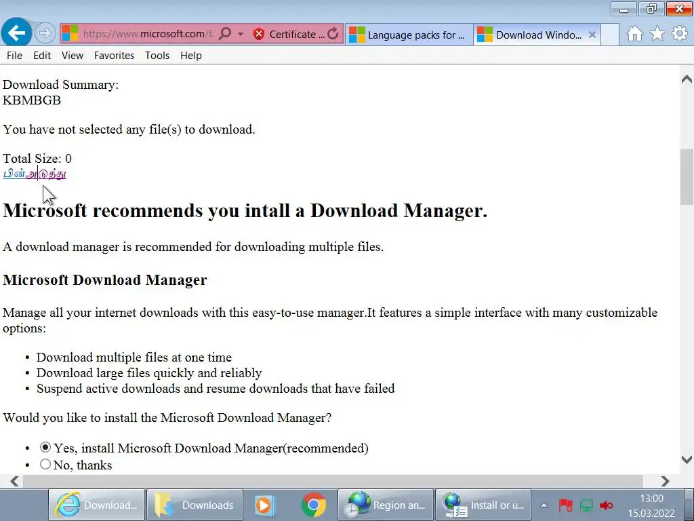The width and height of the screenshot is (694, 521).
Task: Select Yes, install Microsoft Download Manager
Action: point(45,448)
